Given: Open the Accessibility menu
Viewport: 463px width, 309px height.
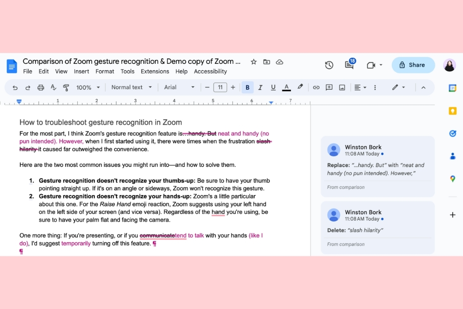Looking at the screenshot, I should pyautogui.click(x=210, y=72).
